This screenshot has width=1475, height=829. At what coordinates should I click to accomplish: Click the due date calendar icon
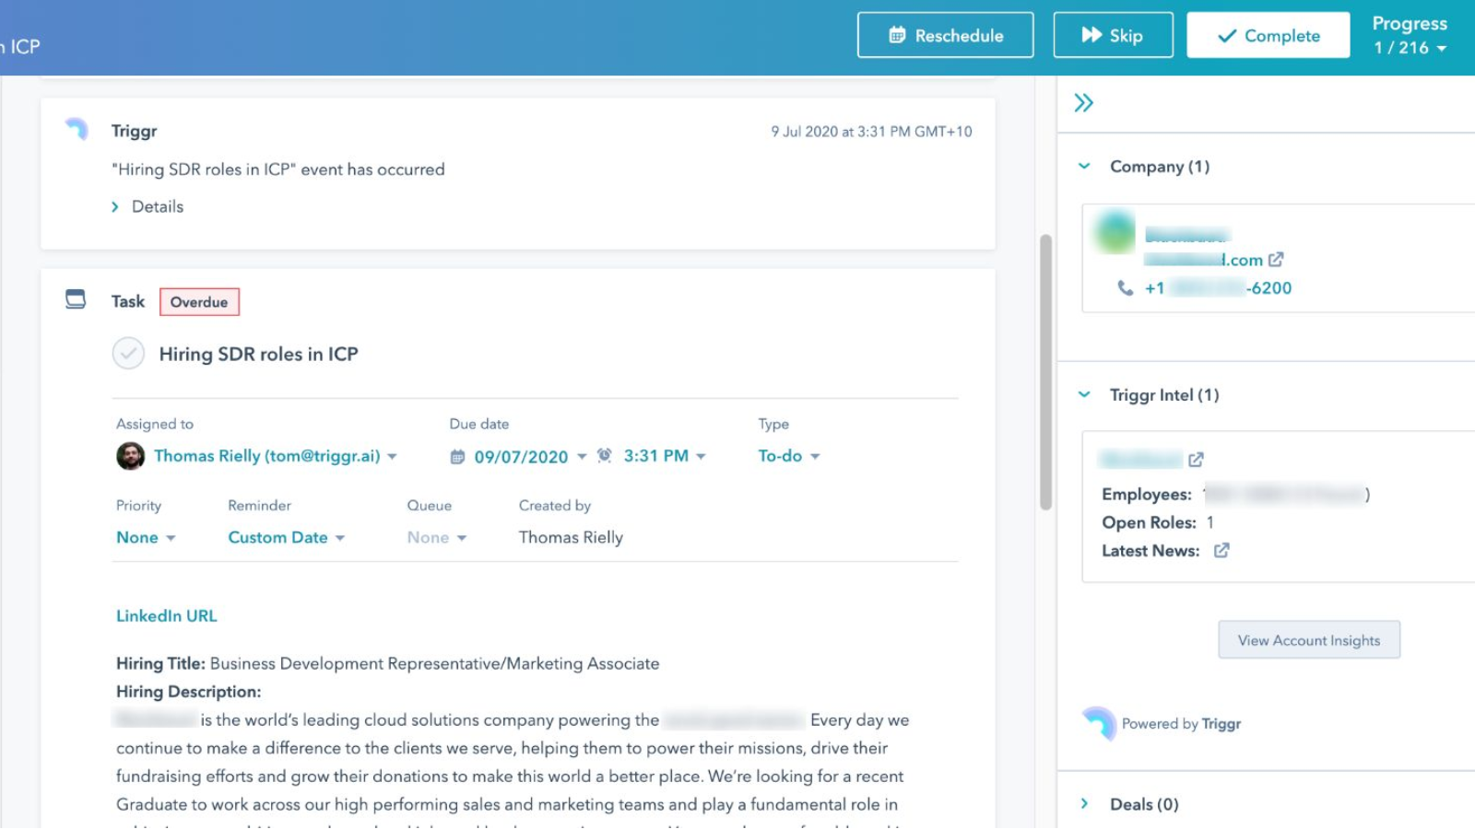[457, 457]
